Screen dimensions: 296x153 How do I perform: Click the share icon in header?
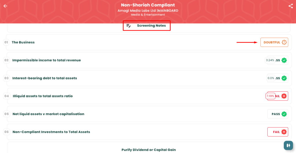coord(291,6)
